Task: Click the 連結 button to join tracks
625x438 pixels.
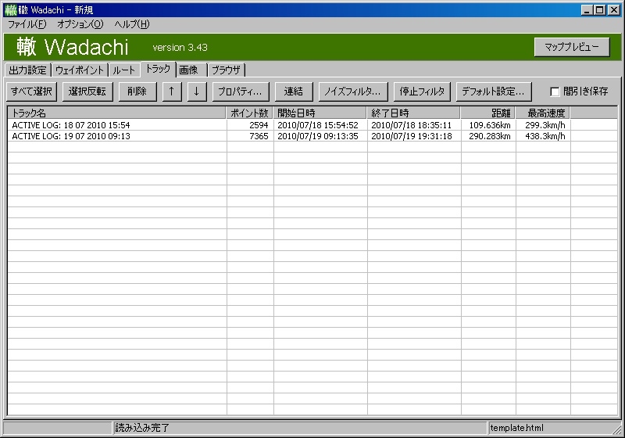Action: click(294, 92)
